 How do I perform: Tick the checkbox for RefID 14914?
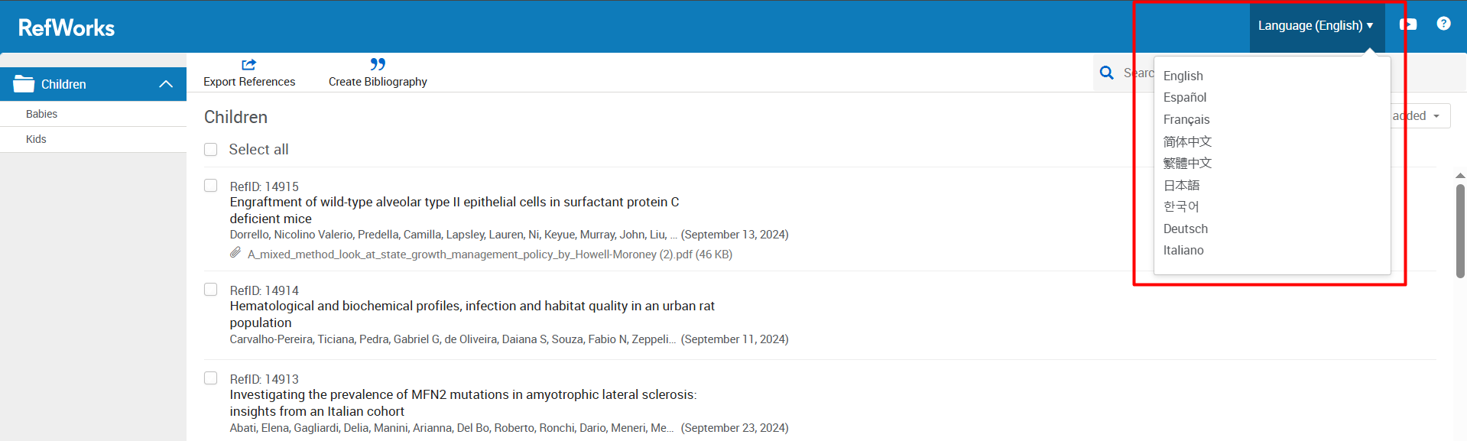(x=211, y=290)
